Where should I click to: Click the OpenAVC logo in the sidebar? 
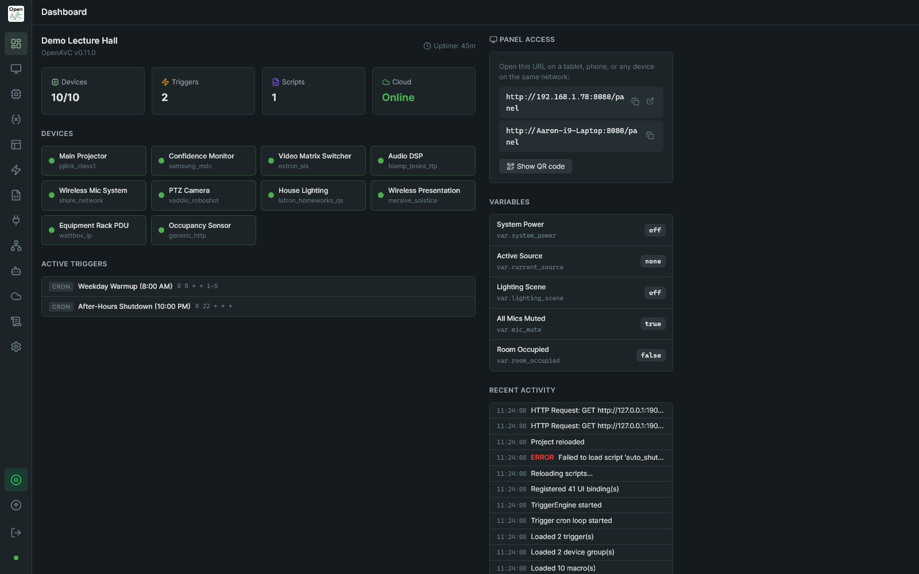click(x=16, y=13)
